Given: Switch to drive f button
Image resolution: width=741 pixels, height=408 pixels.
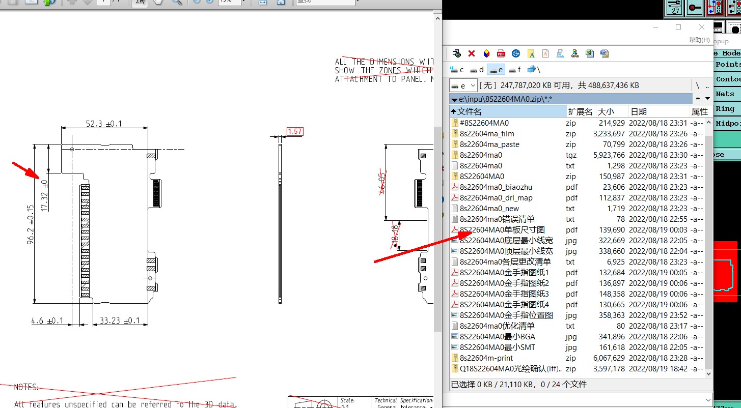Looking at the screenshot, I should pyautogui.click(x=515, y=70).
